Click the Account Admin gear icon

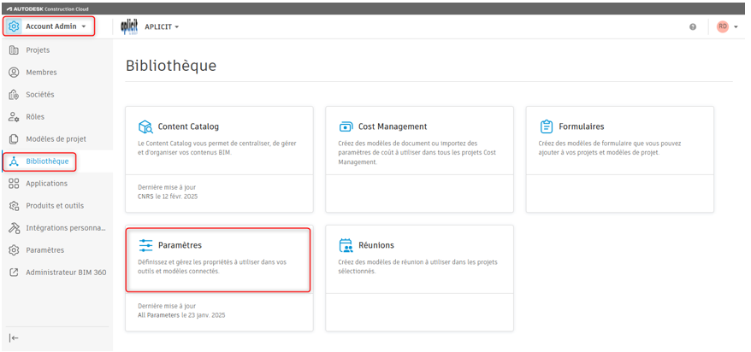(14, 26)
